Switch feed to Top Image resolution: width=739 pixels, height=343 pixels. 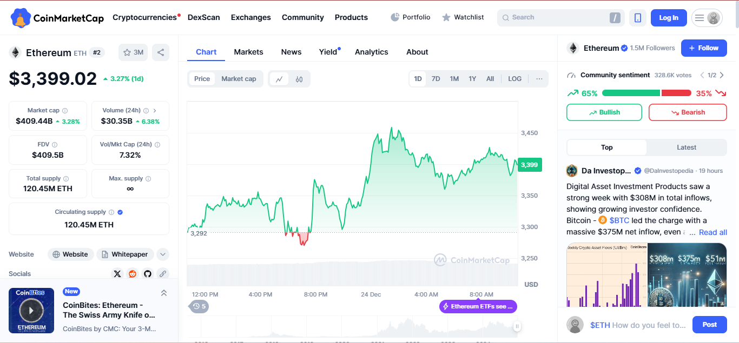click(x=607, y=147)
